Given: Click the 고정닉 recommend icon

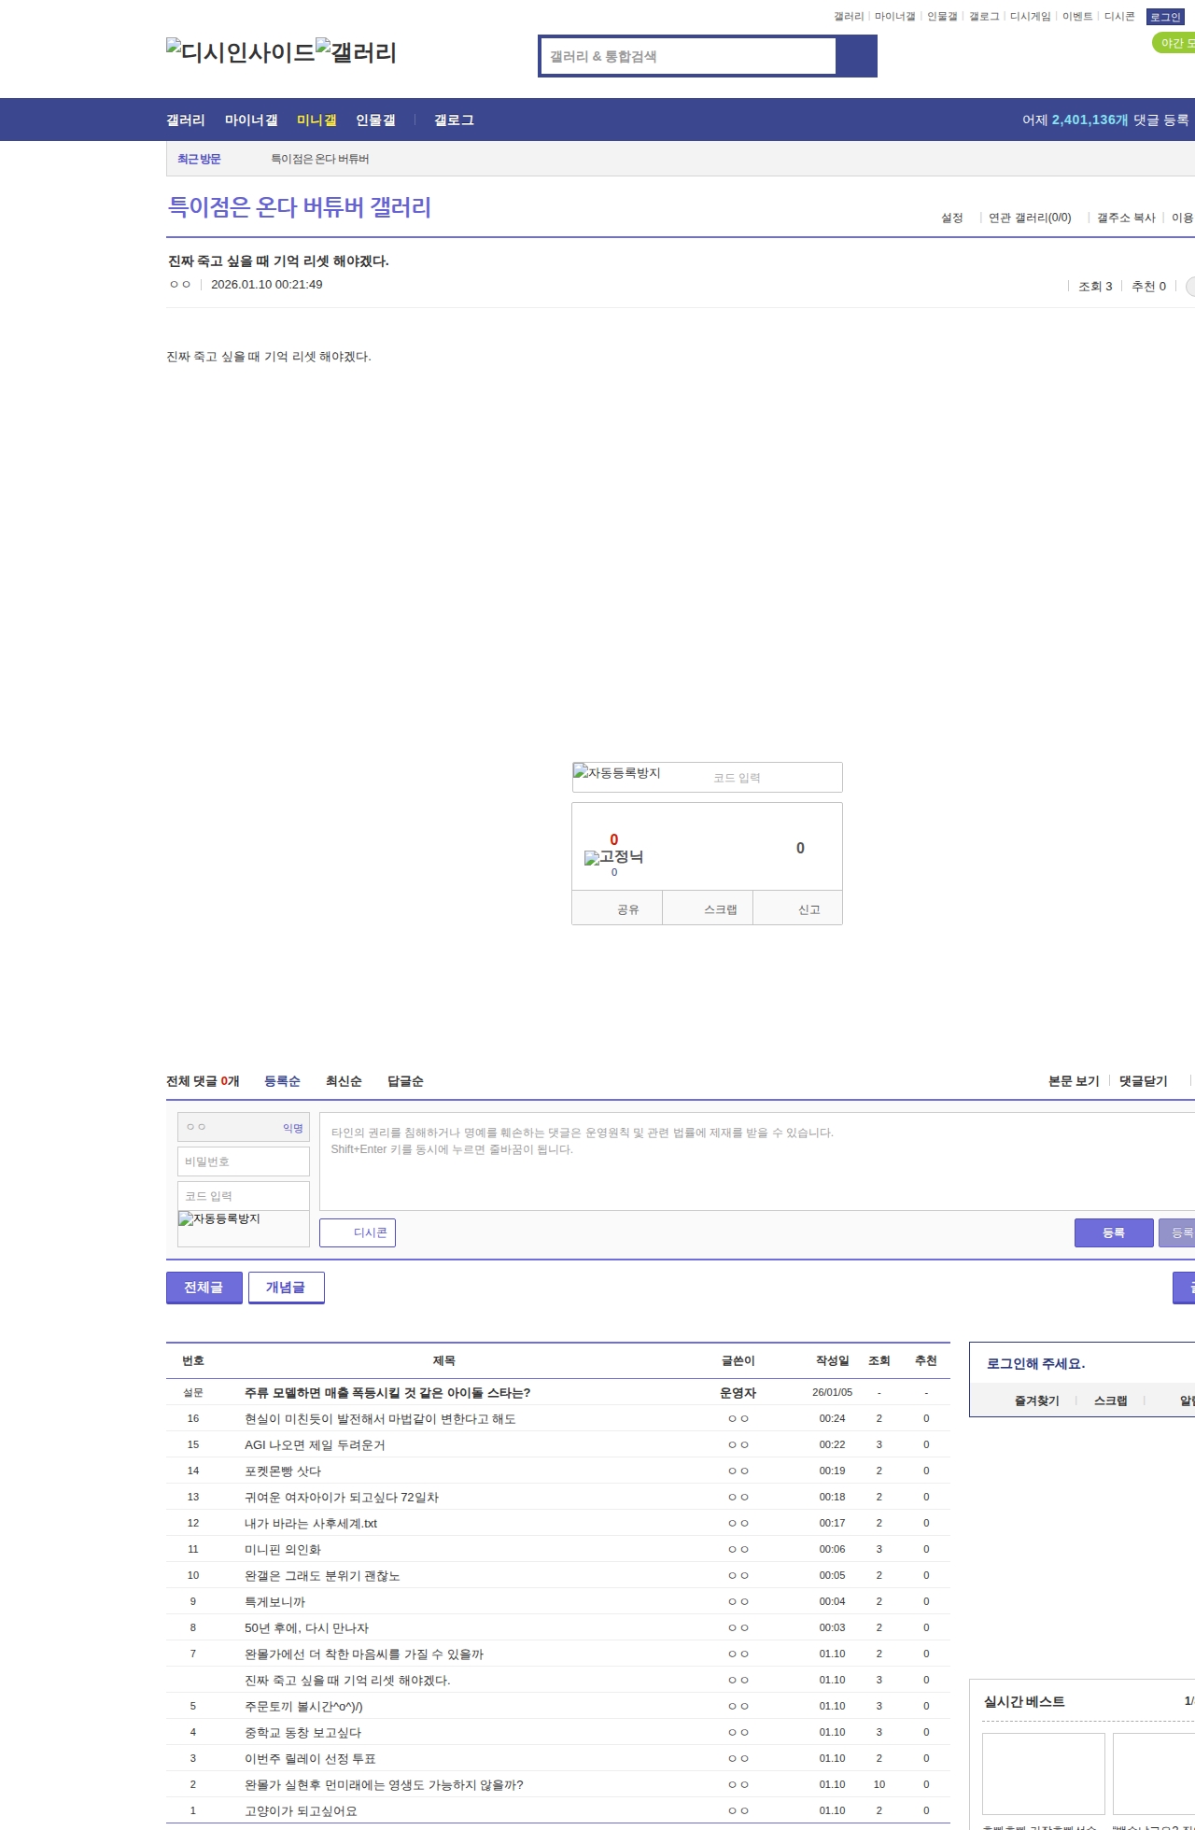Looking at the screenshot, I should coord(613,857).
